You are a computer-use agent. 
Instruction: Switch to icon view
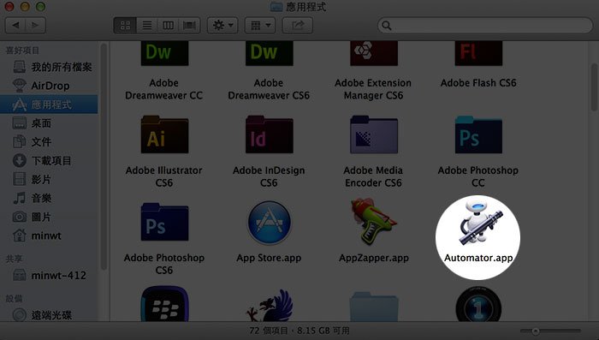125,26
